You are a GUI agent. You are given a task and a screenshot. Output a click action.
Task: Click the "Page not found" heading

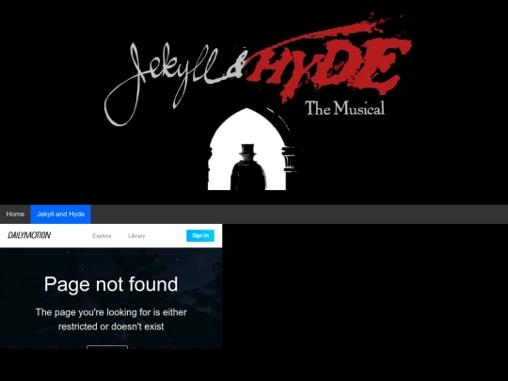click(x=111, y=284)
